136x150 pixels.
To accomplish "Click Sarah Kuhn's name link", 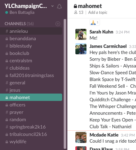I will coord(101,32).
